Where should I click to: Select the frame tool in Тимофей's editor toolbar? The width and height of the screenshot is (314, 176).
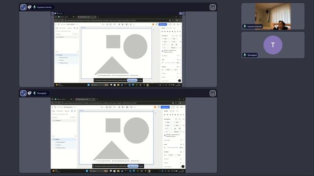pos(107,107)
